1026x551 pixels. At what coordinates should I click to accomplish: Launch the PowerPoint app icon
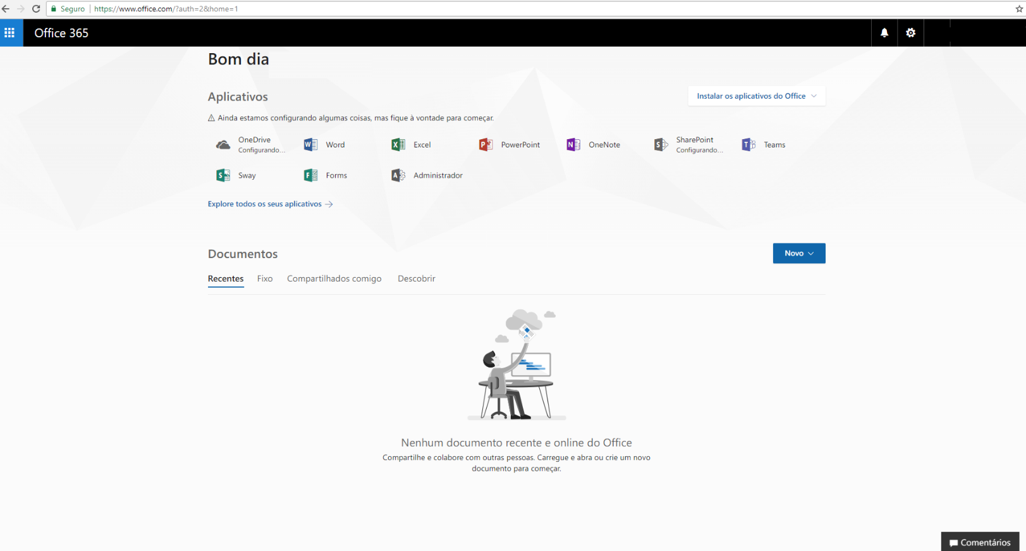click(x=486, y=145)
